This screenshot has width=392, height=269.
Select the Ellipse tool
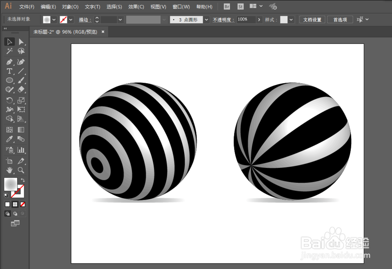coord(9,80)
